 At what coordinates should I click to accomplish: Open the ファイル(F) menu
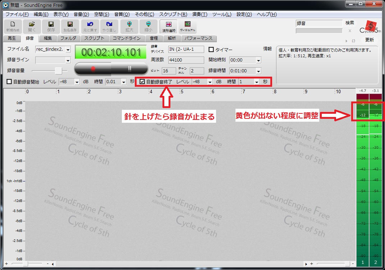tap(17, 14)
